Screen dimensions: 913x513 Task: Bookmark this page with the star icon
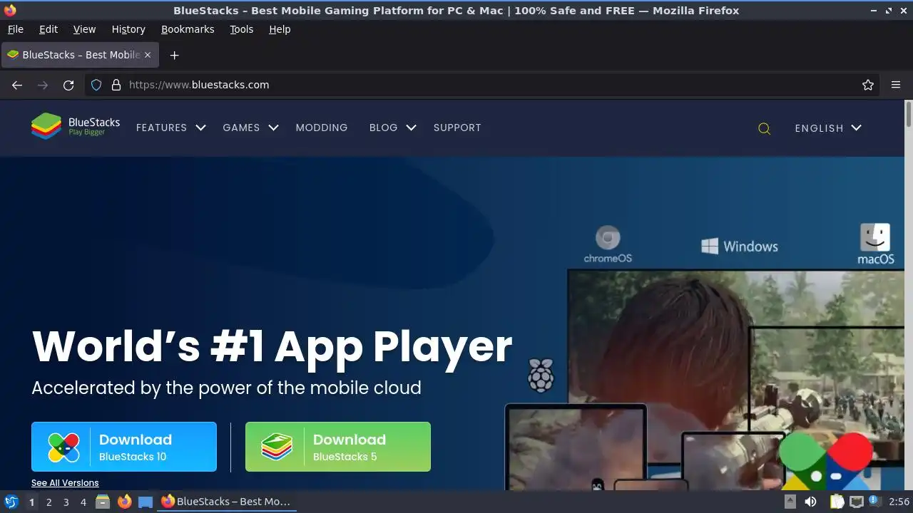pyautogui.click(x=868, y=85)
